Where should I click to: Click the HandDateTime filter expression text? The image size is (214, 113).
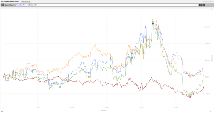click(27, 5)
